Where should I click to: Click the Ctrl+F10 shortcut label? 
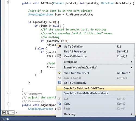(x=122, y=78)
